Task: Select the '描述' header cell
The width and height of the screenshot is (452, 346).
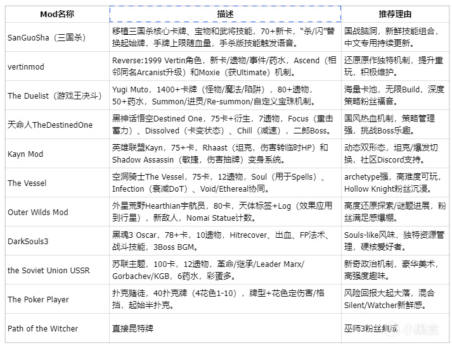Action: (225, 14)
